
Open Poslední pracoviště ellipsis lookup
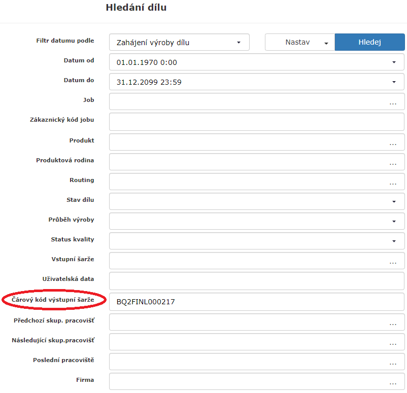(x=393, y=362)
